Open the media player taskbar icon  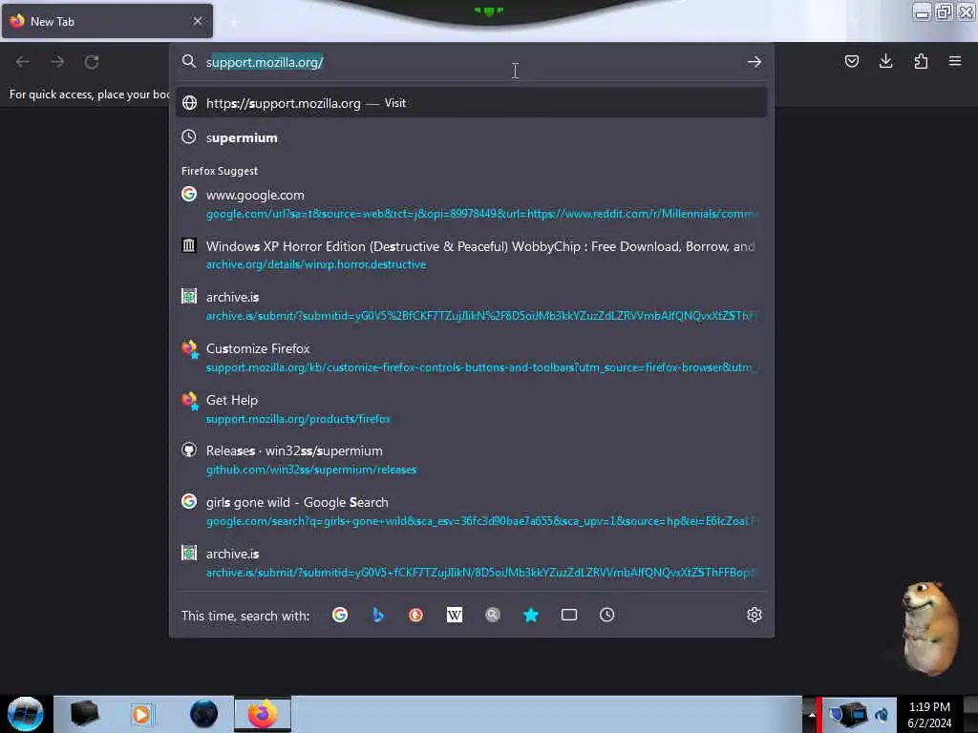[141, 714]
